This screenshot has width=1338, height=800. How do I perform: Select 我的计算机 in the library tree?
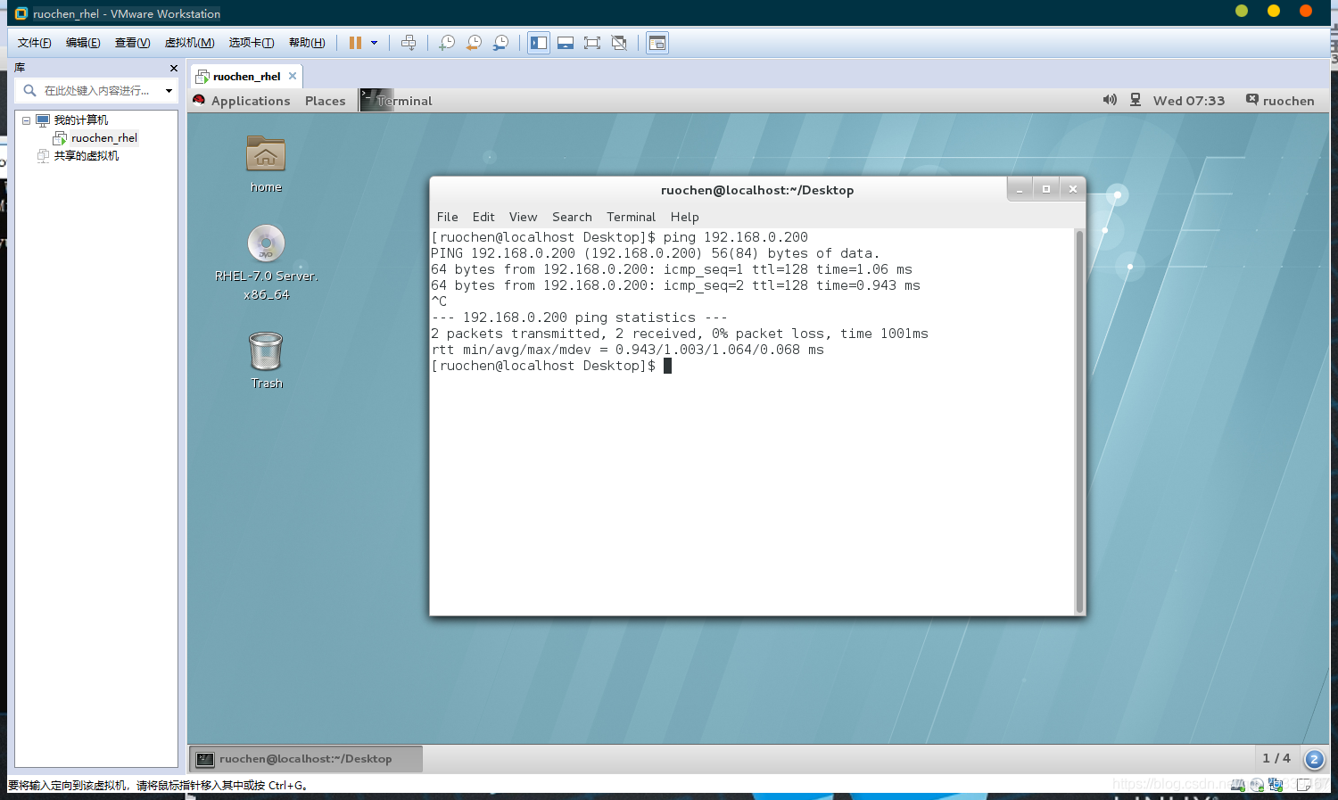tap(80, 120)
